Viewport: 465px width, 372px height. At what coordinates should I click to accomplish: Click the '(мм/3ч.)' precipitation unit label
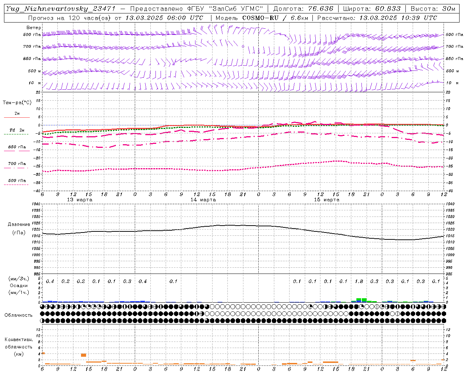pyautogui.click(x=18, y=279)
